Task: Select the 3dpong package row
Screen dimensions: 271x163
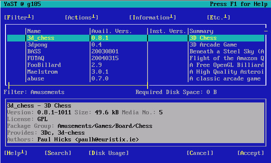Action: click(136, 44)
